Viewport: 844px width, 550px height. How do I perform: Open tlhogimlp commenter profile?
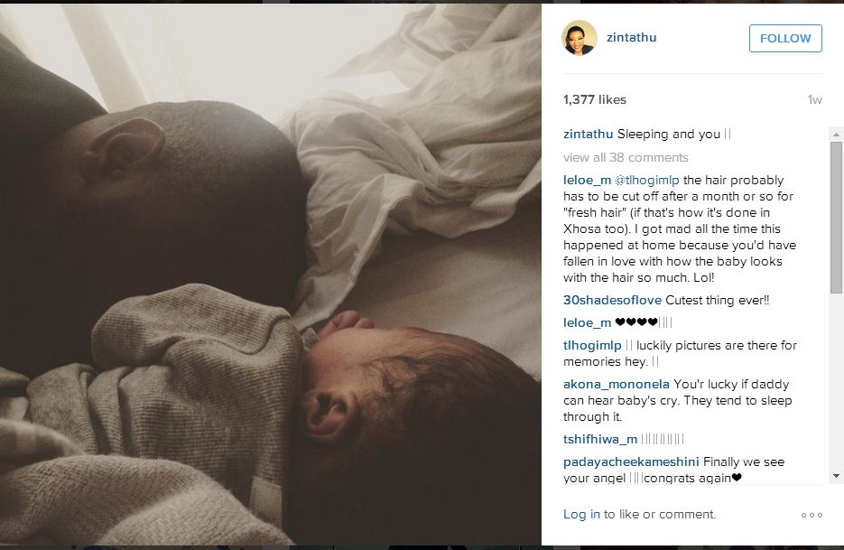point(592,345)
